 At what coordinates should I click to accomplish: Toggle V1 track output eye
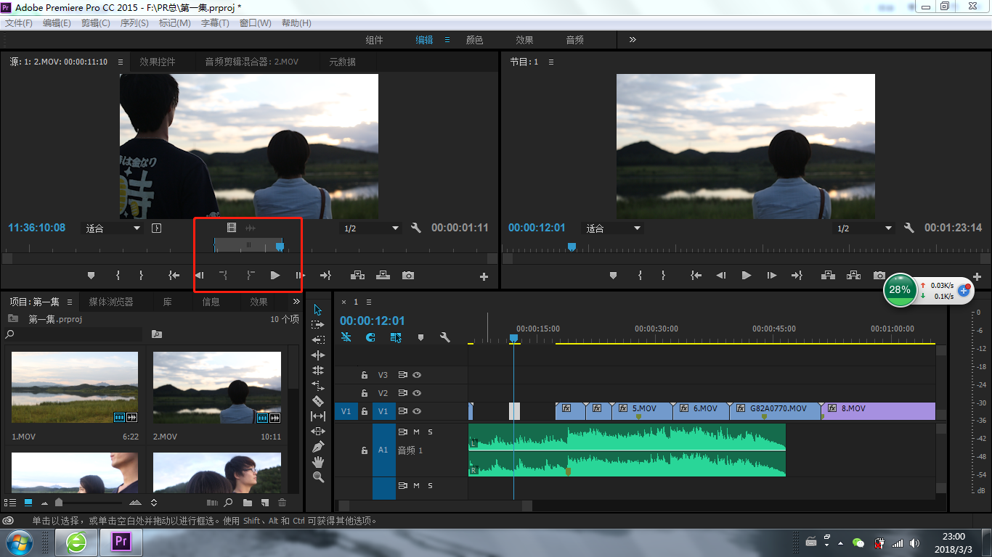point(417,411)
